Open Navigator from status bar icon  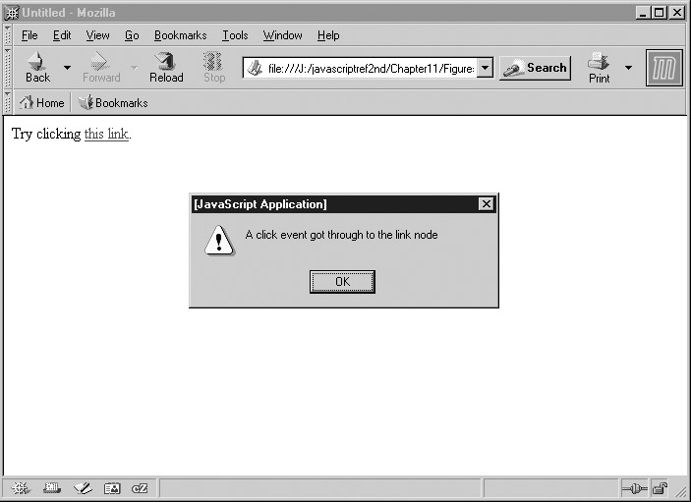click(21, 488)
